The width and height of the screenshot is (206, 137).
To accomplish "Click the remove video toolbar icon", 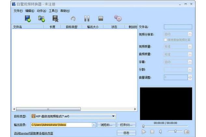I will [x=55, y=19].
